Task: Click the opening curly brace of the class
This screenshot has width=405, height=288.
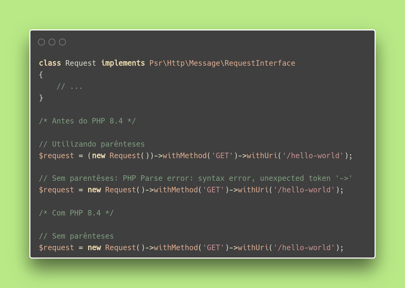Action: (x=41, y=75)
